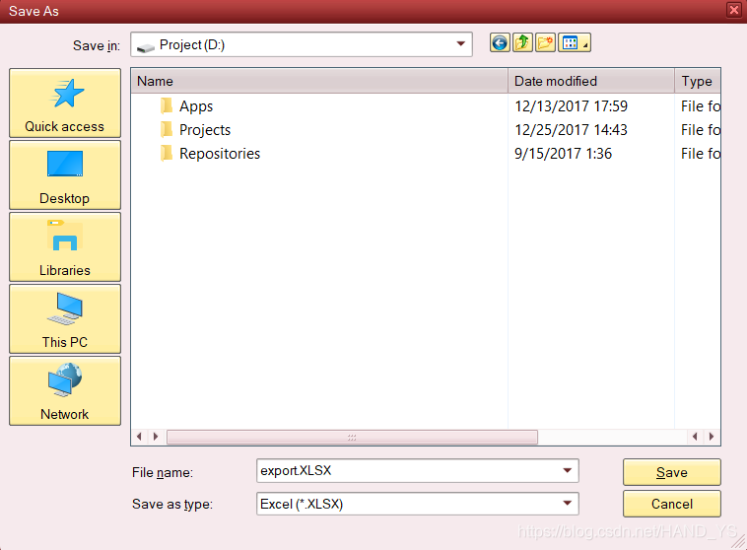
Task: Click far-right scrollbar right arrow
Action: tap(712, 437)
